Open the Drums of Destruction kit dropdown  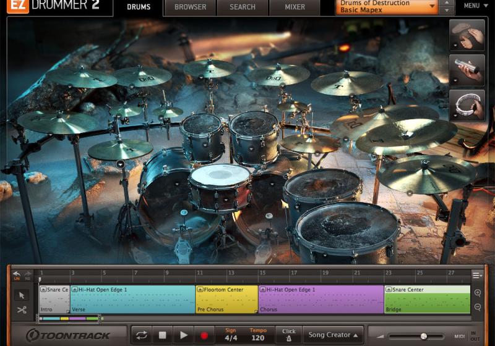click(x=387, y=7)
